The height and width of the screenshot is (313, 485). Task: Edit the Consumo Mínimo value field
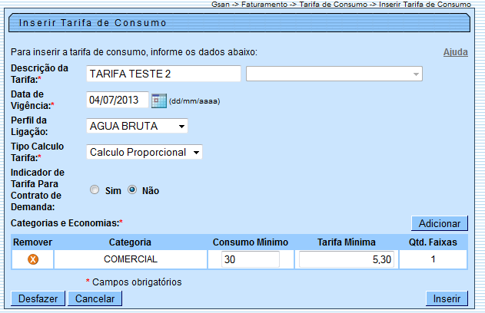(x=251, y=260)
